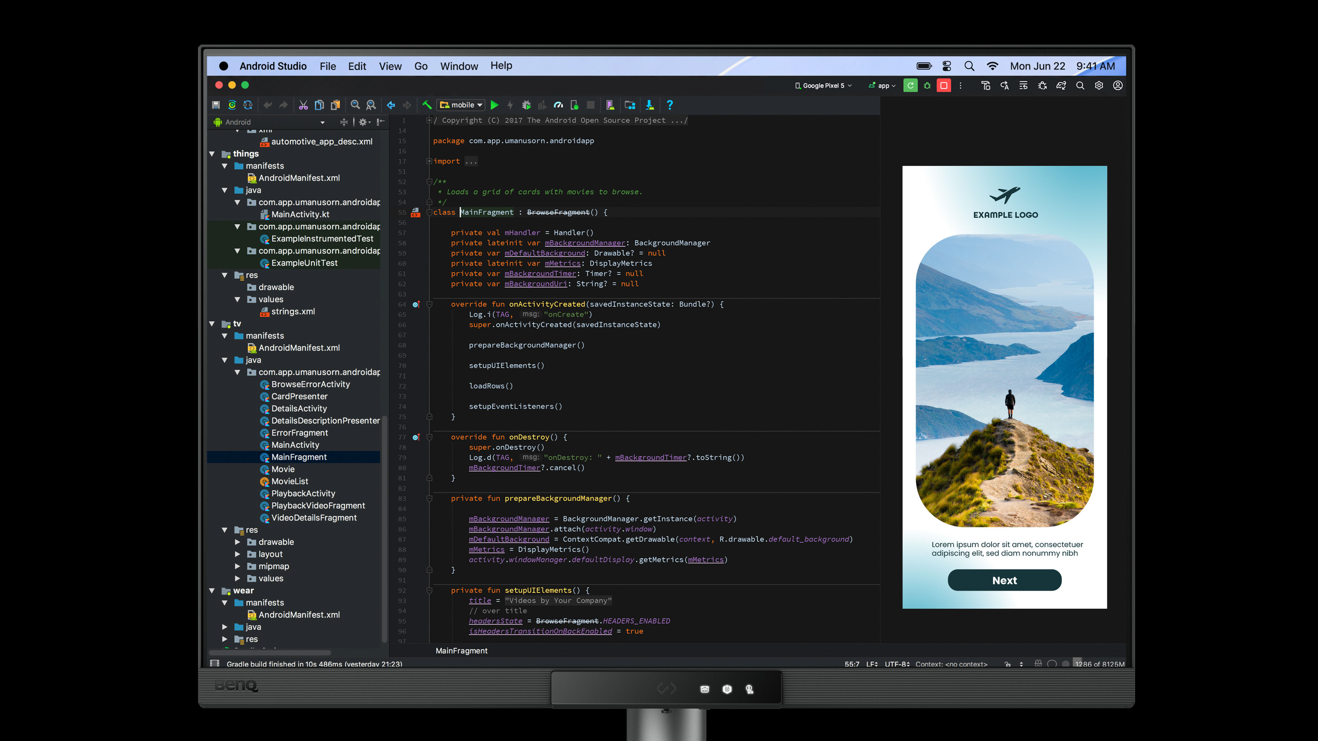Click the user account profile icon

1118,85
